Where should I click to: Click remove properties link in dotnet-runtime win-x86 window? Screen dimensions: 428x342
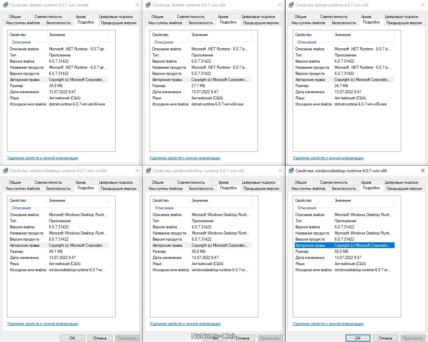click(x=328, y=158)
